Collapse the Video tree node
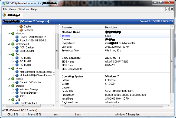This screenshot has width=176, height=118. (x=9, y=68)
